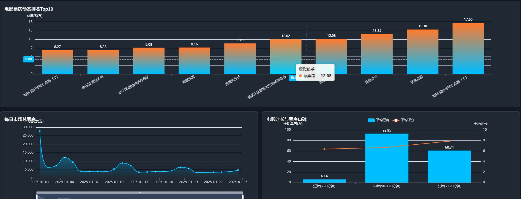Click the grip on the zoom slider's top bar

pyautogui.click(x=140, y=192)
